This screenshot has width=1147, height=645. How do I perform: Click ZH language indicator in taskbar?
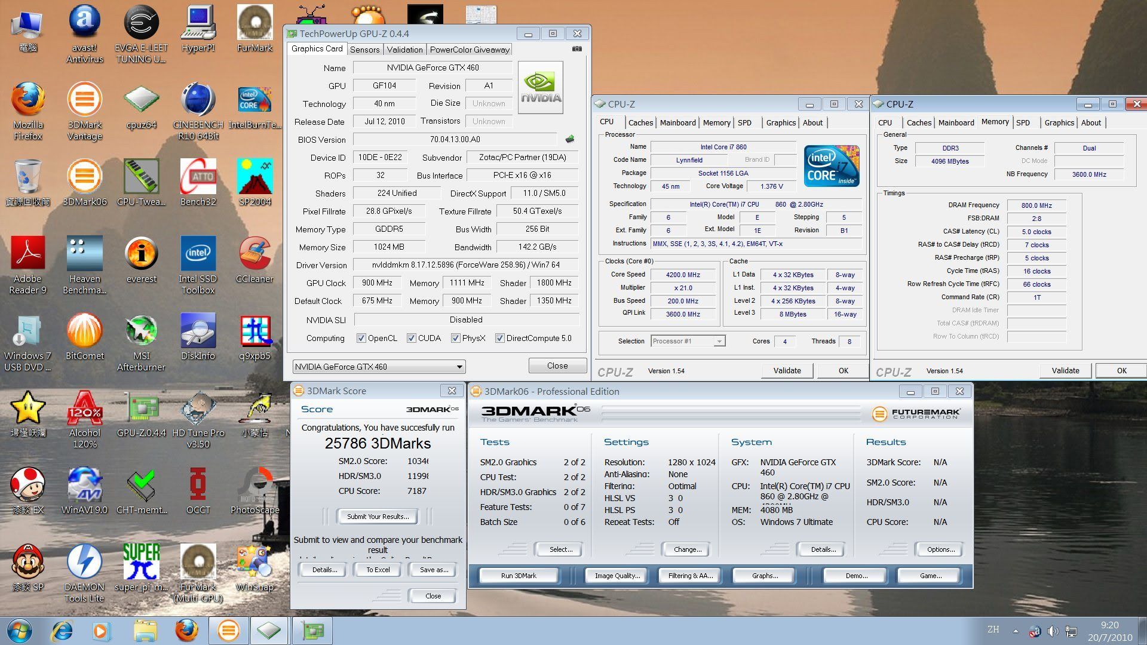(993, 629)
